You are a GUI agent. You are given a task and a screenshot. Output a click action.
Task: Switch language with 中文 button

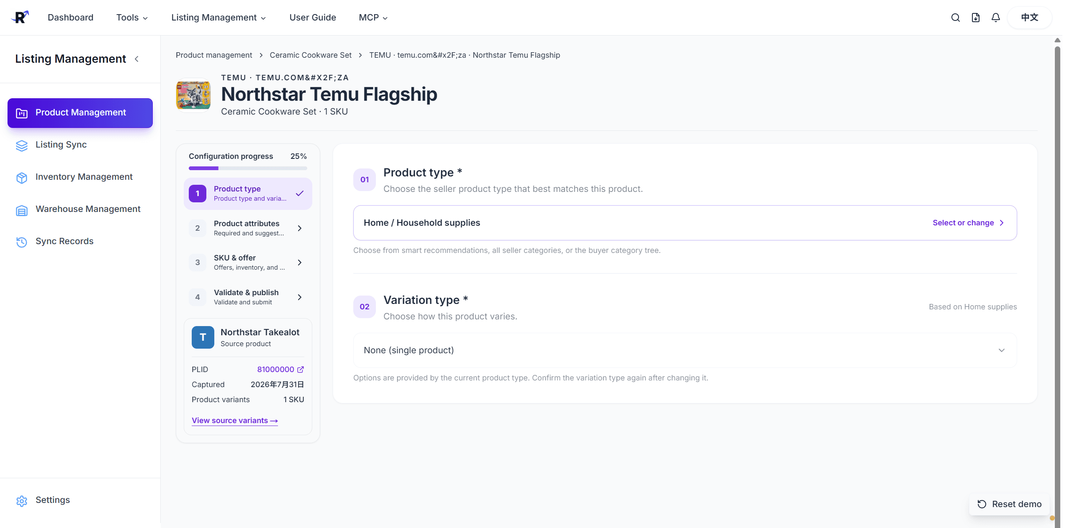point(1029,18)
